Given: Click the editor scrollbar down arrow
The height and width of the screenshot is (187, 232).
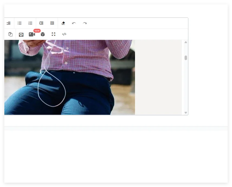Looking at the screenshot, I should (x=186, y=113).
